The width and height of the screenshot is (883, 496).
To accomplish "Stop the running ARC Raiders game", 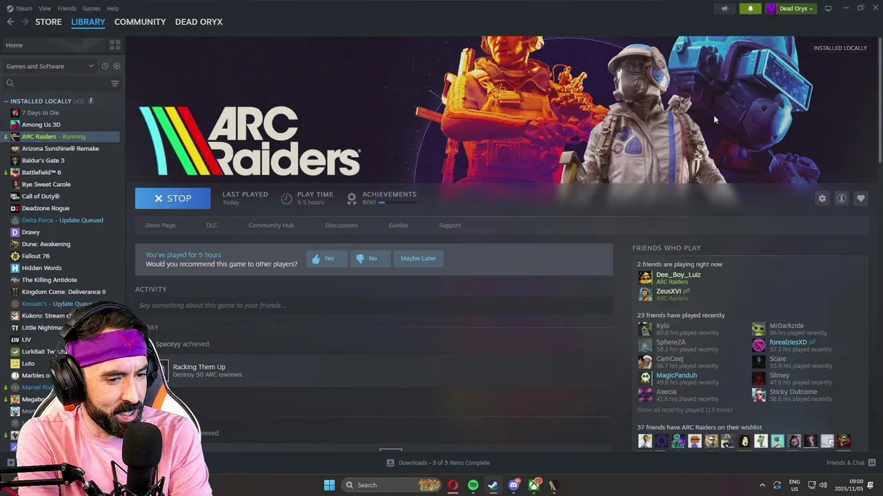I will pyautogui.click(x=172, y=198).
